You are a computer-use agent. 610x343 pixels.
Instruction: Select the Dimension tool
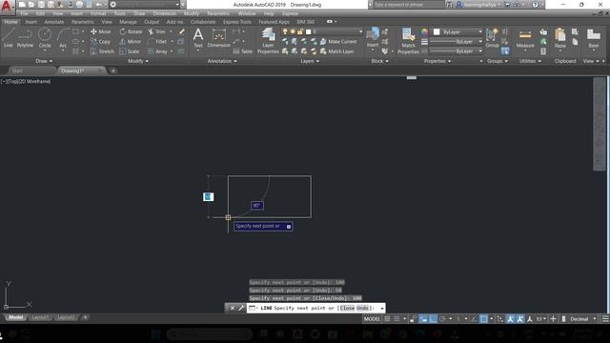tap(218, 38)
